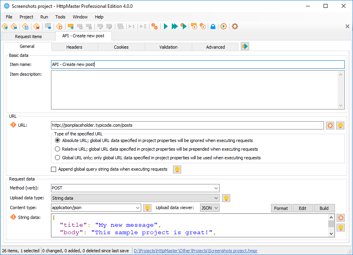Viewport: 353px width, 255px height.
Task: Select the green Execute single play icon
Action: point(166,26)
